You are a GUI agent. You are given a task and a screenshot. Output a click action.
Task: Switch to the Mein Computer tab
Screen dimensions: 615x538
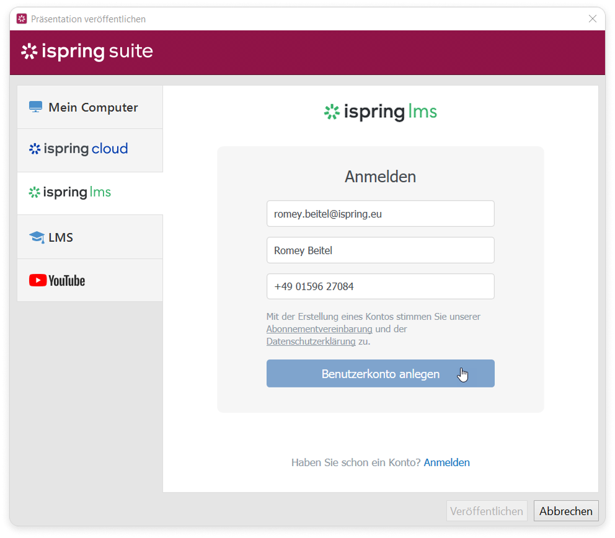coord(90,107)
